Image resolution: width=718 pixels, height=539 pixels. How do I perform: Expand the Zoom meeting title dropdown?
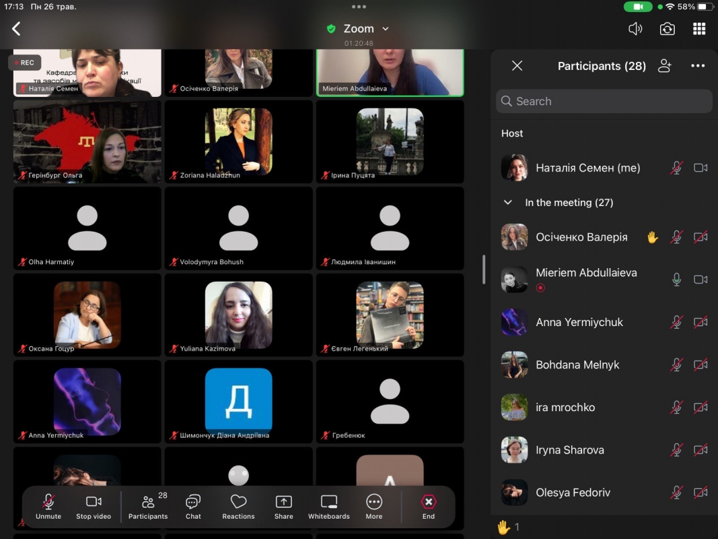click(386, 29)
